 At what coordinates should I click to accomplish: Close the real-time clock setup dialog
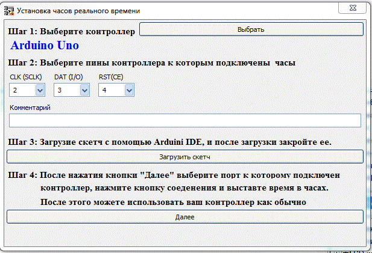click(x=353, y=8)
